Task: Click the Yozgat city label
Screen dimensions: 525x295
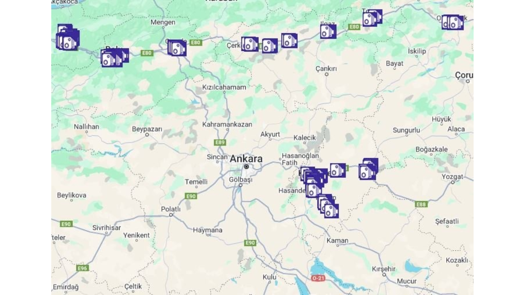Action: click(452, 177)
